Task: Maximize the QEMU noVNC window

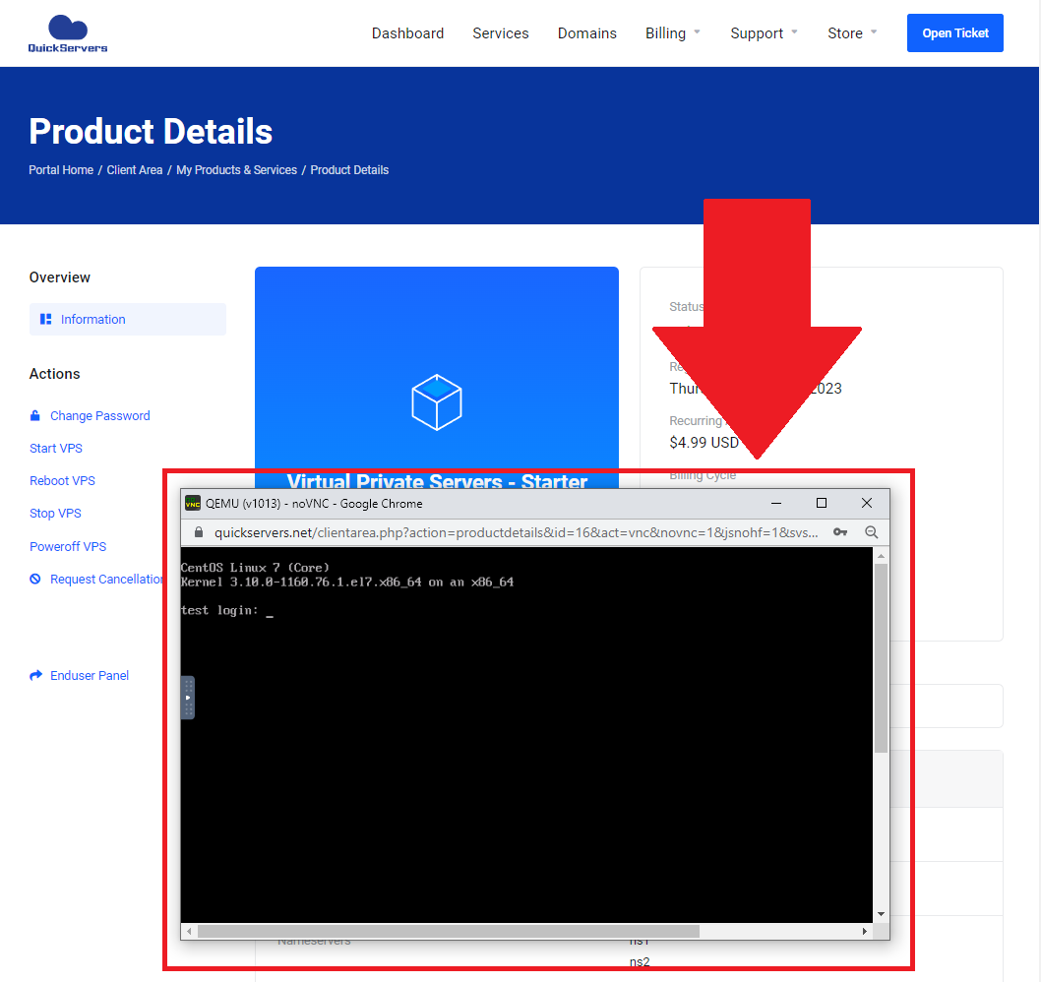Action: point(822,503)
